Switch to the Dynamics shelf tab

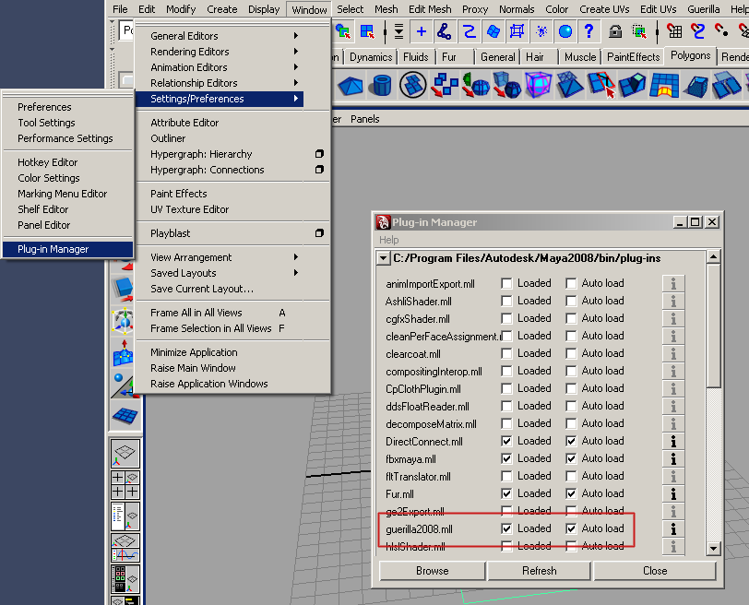click(x=370, y=57)
